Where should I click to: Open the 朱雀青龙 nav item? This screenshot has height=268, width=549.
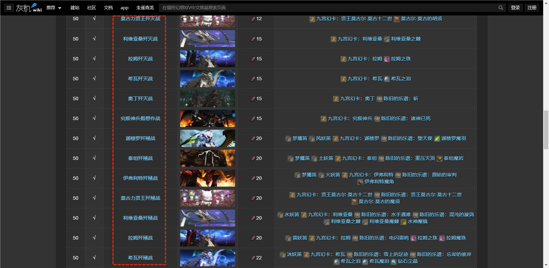pyautogui.click(x=145, y=8)
